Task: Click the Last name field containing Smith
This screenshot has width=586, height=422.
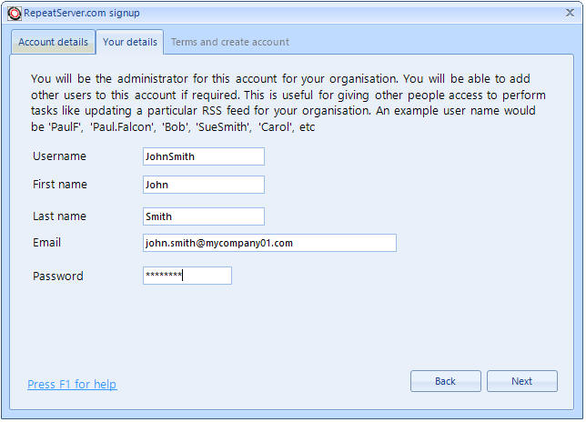Action: (x=203, y=216)
